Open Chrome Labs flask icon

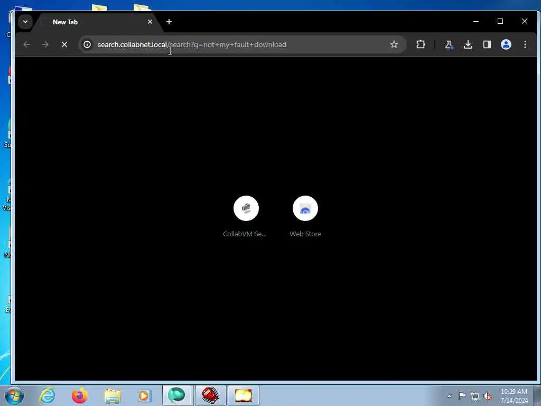point(449,44)
